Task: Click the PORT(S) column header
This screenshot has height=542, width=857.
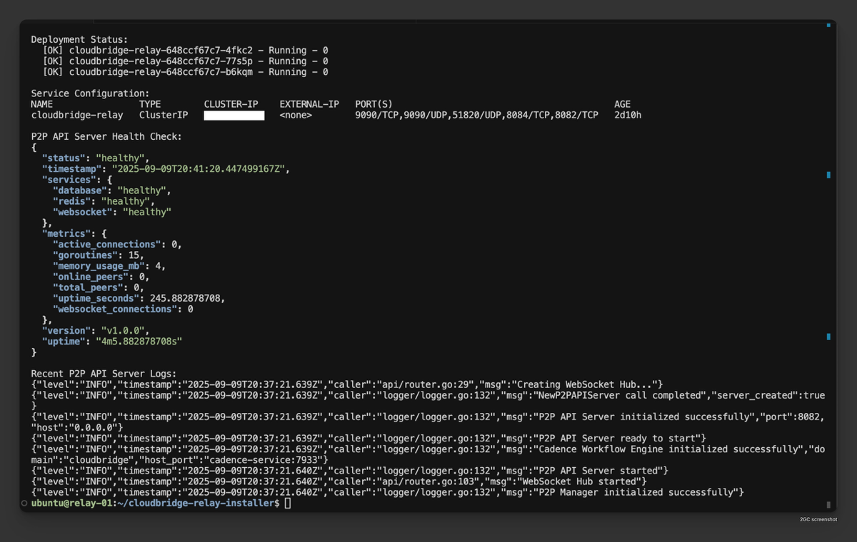Action: [374, 104]
